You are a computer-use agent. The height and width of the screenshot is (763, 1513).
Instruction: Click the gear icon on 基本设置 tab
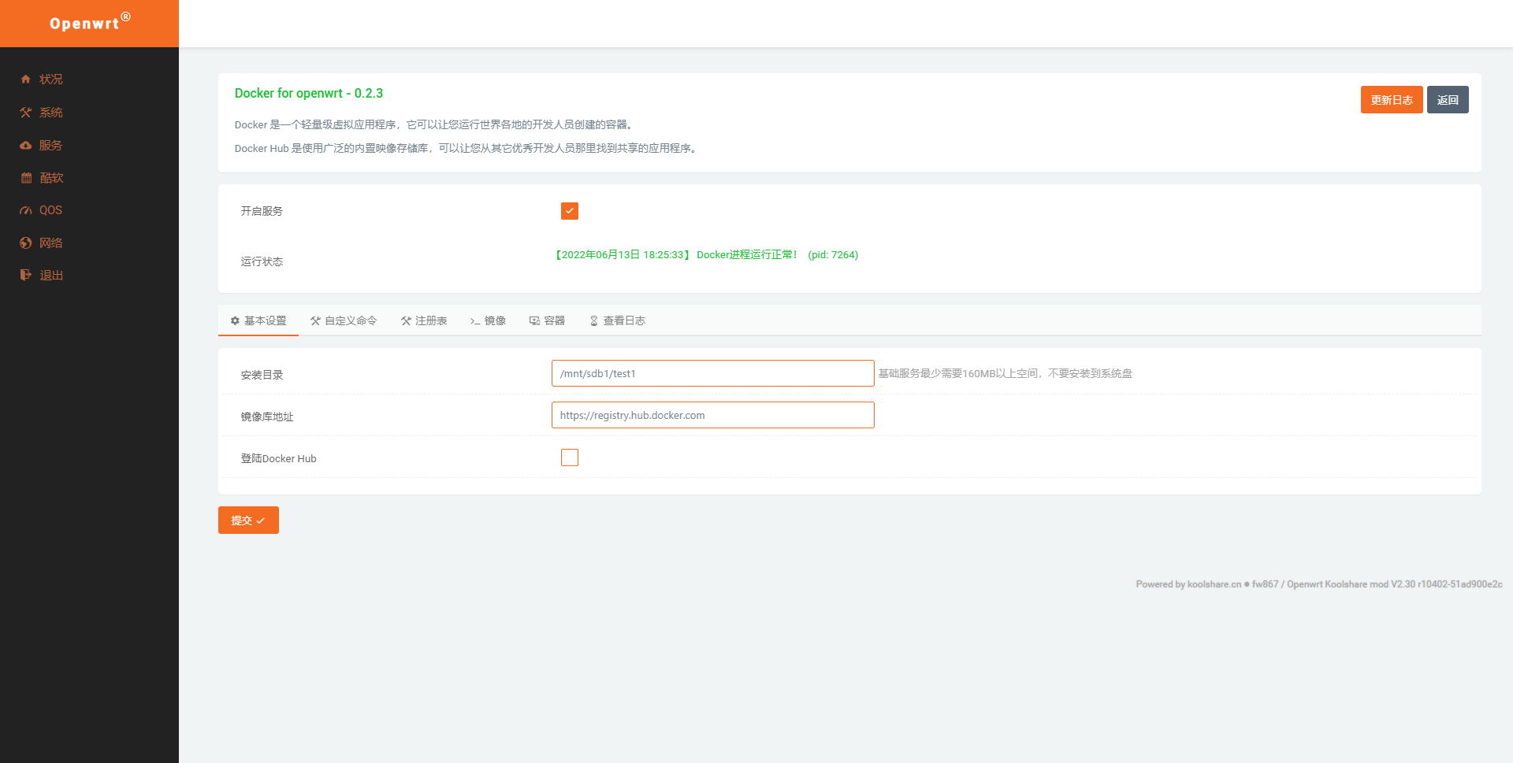235,320
